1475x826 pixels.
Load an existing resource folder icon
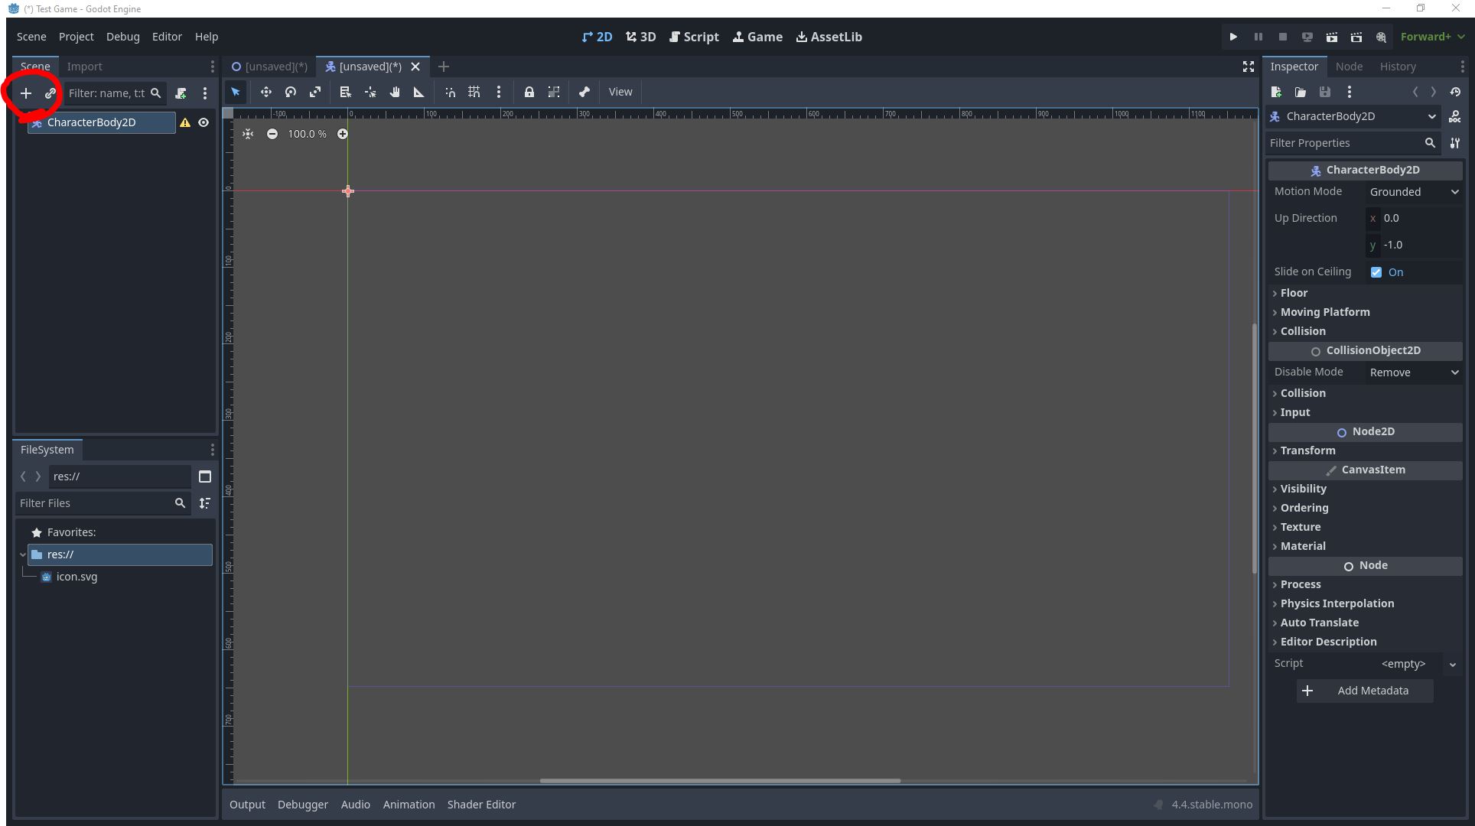click(x=1301, y=92)
